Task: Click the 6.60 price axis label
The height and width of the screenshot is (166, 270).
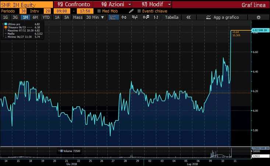Action: tap(255, 52)
